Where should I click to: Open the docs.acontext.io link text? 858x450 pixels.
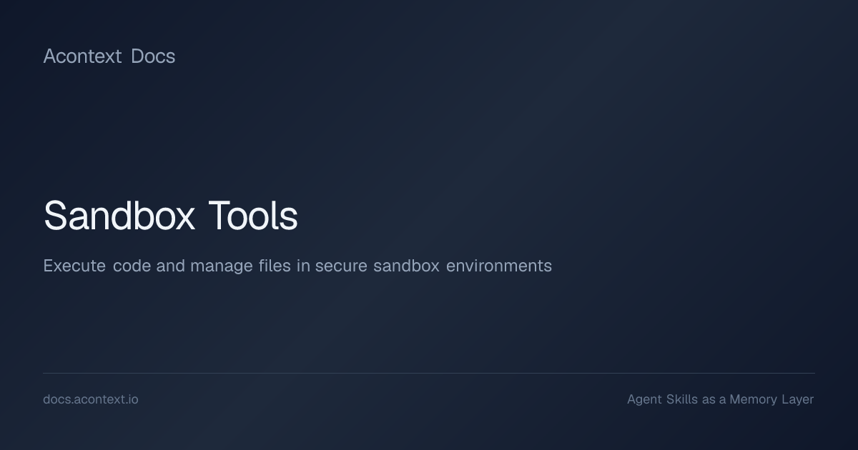(x=91, y=399)
